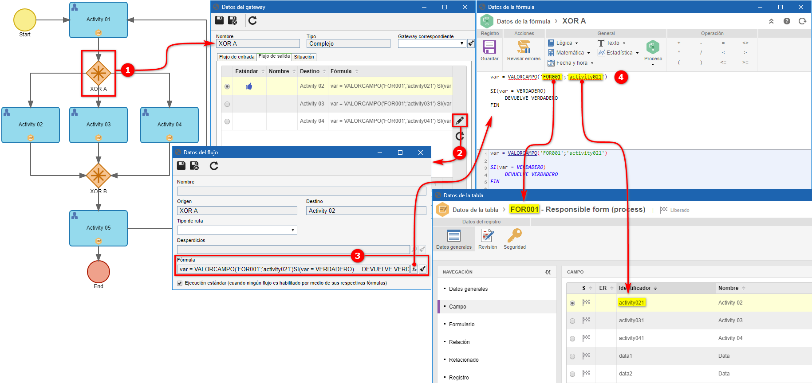Click the Fórmula input in Datos del flujo
The width and height of the screenshot is (812, 383).
293,269
